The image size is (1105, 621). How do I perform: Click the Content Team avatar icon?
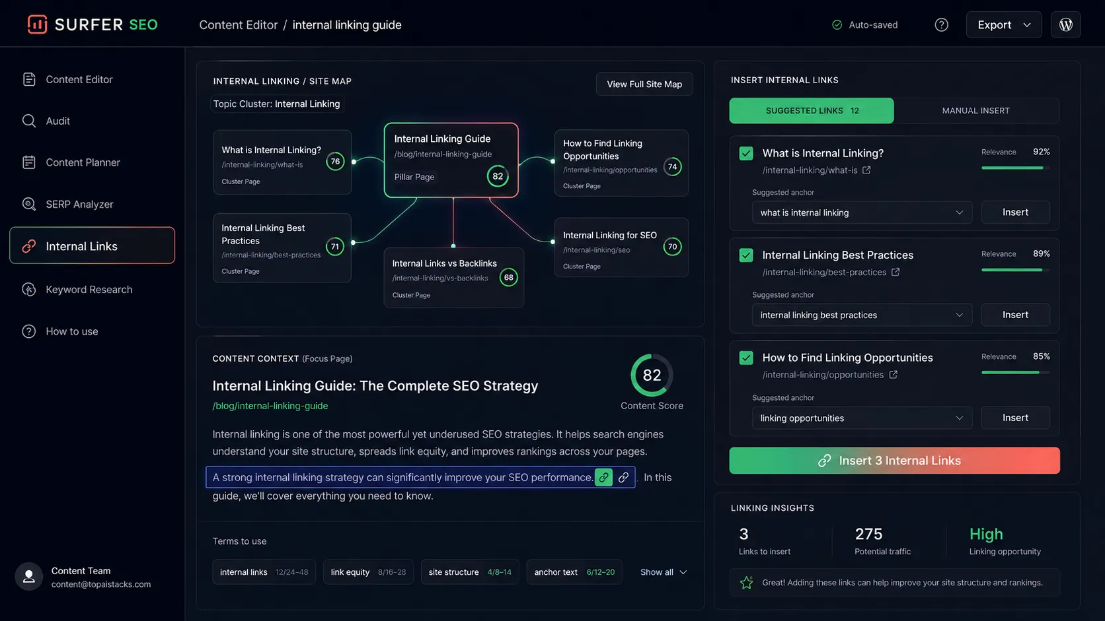pyautogui.click(x=29, y=577)
